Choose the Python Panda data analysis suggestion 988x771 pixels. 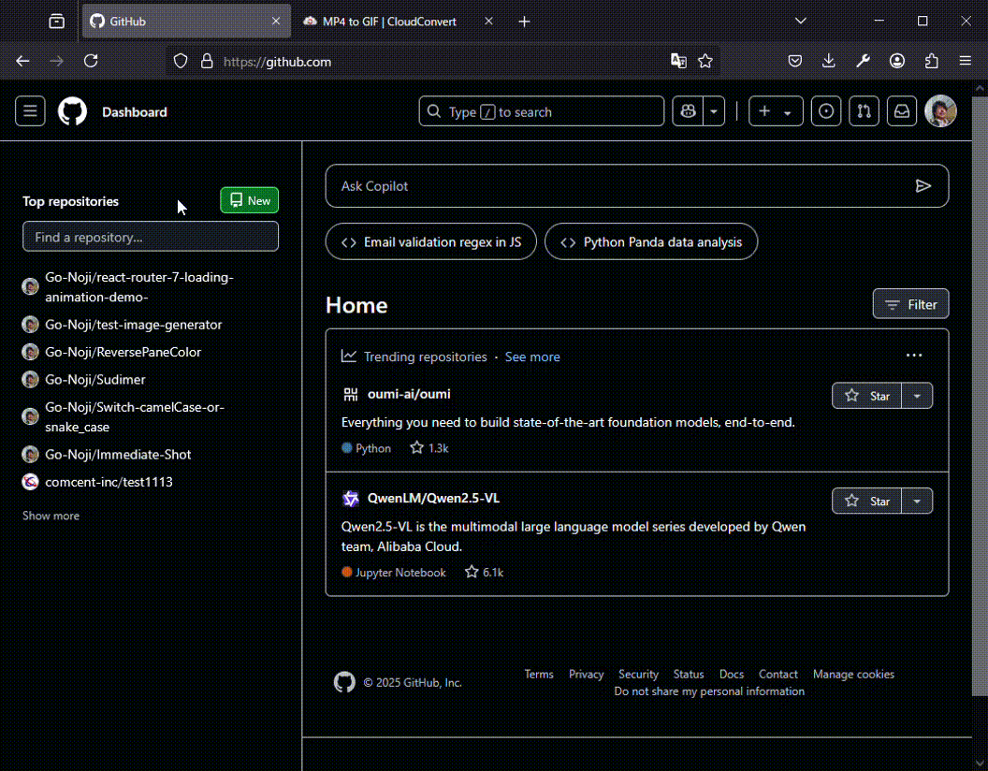click(x=651, y=242)
